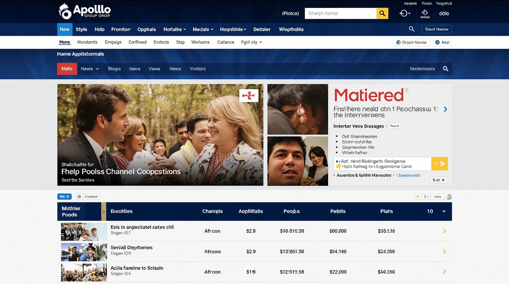509x284 pixels.
Task: Click the magnifier icon in the blue nav bar
Action: click(x=412, y=29)
